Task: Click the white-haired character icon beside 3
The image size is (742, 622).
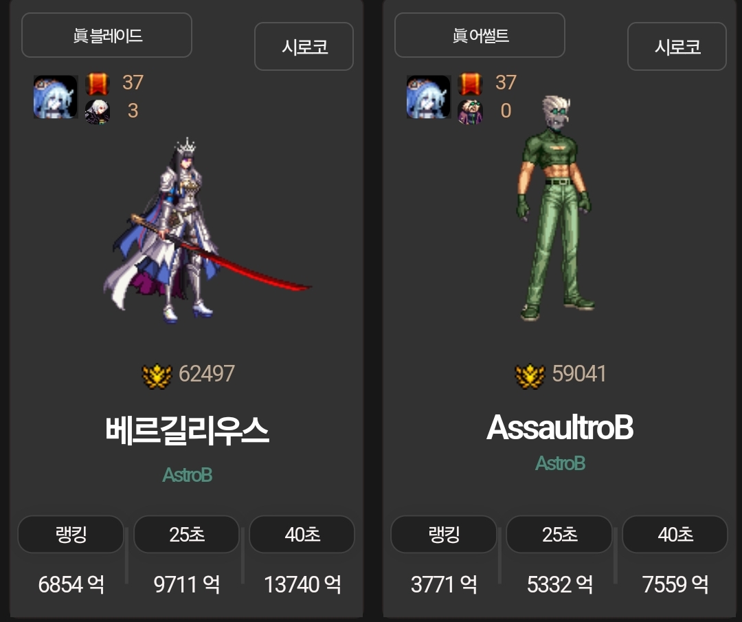Action: 97,112
